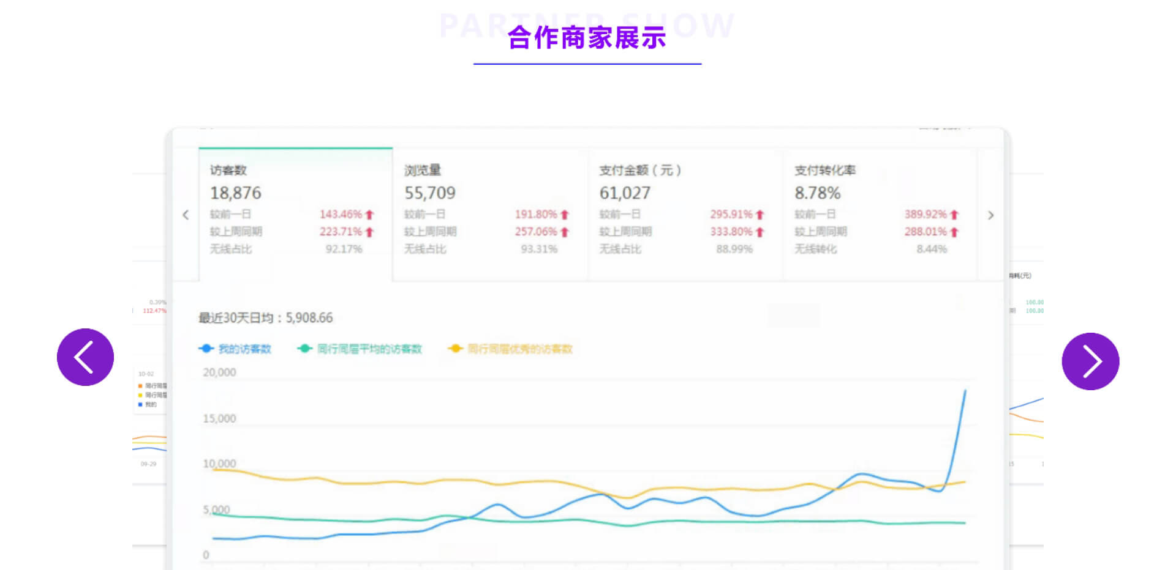Click the purple previous slide arrow

[85, 357]
